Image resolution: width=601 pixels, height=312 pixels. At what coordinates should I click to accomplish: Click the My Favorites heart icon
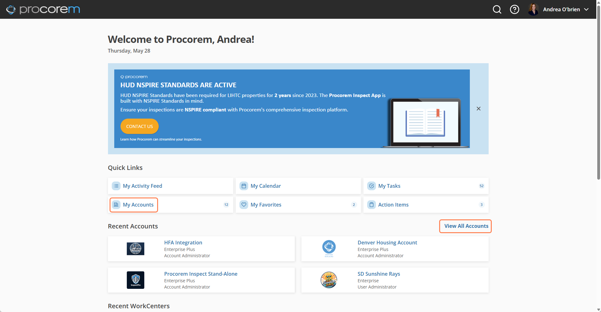[244, 205]
